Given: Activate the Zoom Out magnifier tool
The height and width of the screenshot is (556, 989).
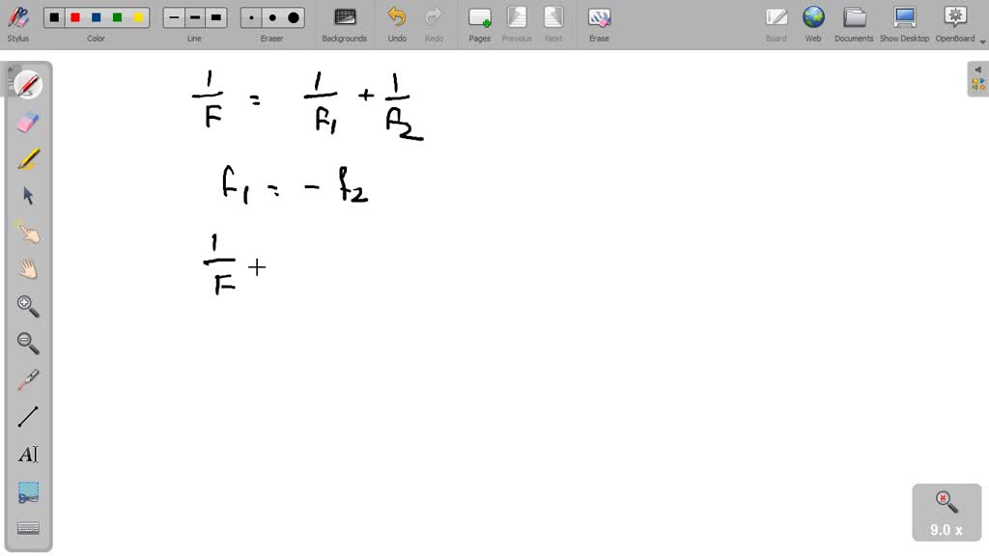Looking at the screenshot, I should tap(28, 343).
